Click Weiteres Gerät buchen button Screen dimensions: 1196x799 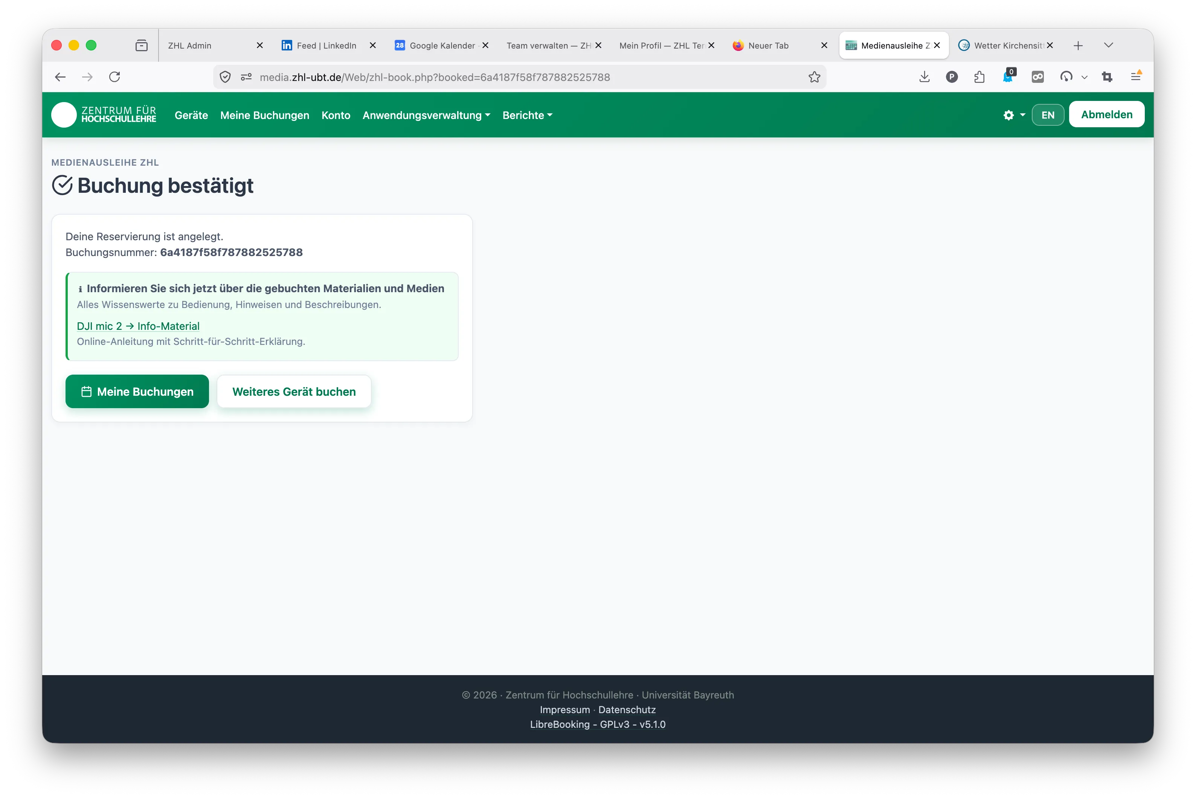click(x=294, y=391)
